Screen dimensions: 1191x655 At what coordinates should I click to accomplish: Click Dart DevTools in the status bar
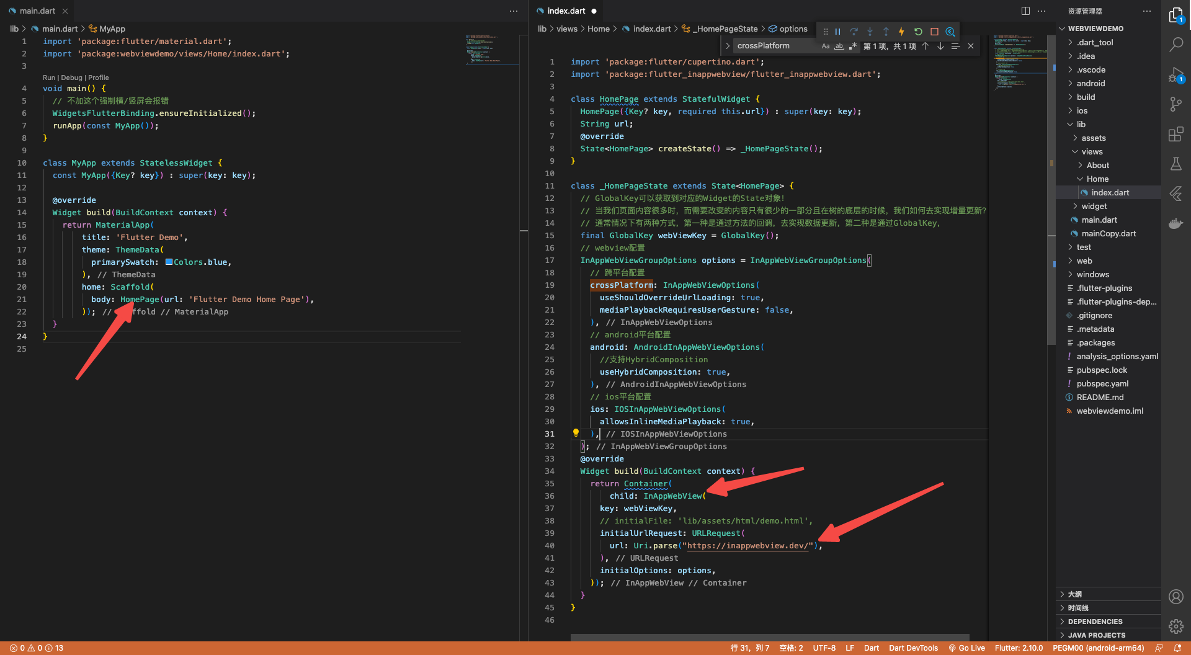click(913, 648)
